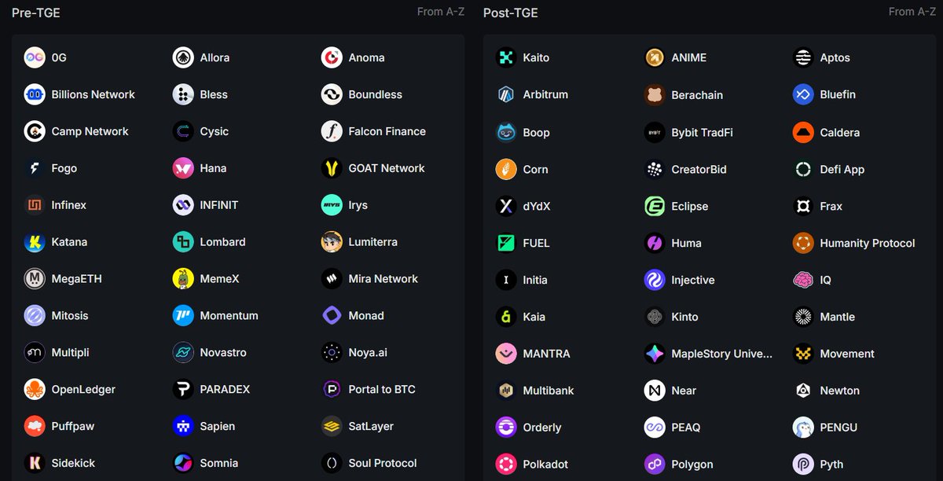Viewport: 943px width, 481px height.
Task: Select the Polkadot pink icon
Action: 506,464
